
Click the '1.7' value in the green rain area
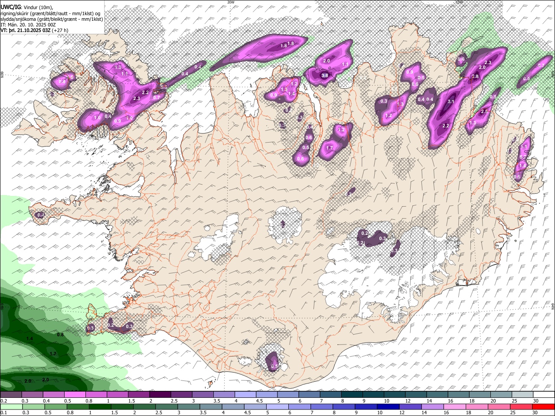pyautogui.click(x=53, y=354)
